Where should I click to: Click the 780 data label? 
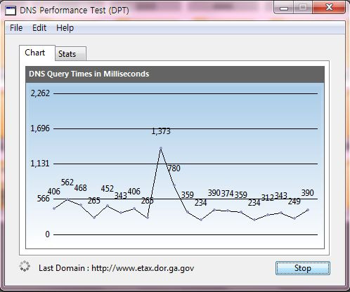pyautogui.click(x=174, y=168)
